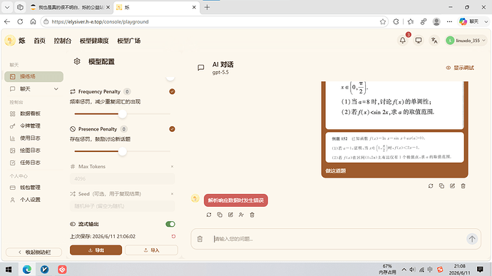
Task: Open the browser favorites list icon
Action: point(411,21)
